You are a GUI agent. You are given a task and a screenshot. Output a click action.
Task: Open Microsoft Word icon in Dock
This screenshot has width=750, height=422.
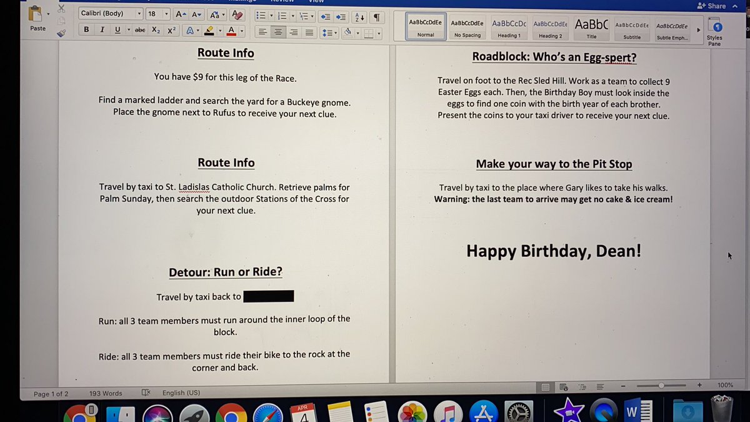pos(639,411)
